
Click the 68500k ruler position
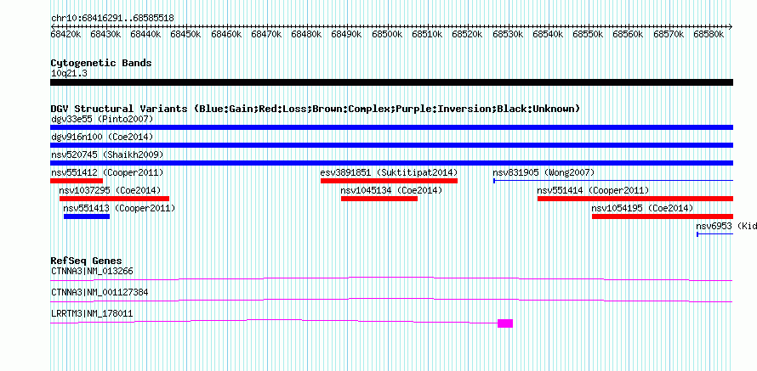coord(387,34)
